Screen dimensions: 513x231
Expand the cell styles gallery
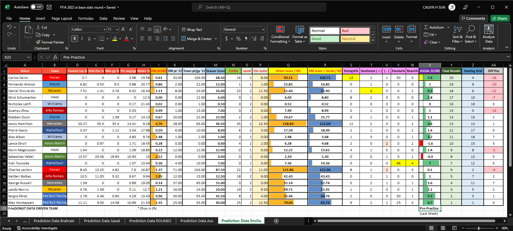click(373, 41)
